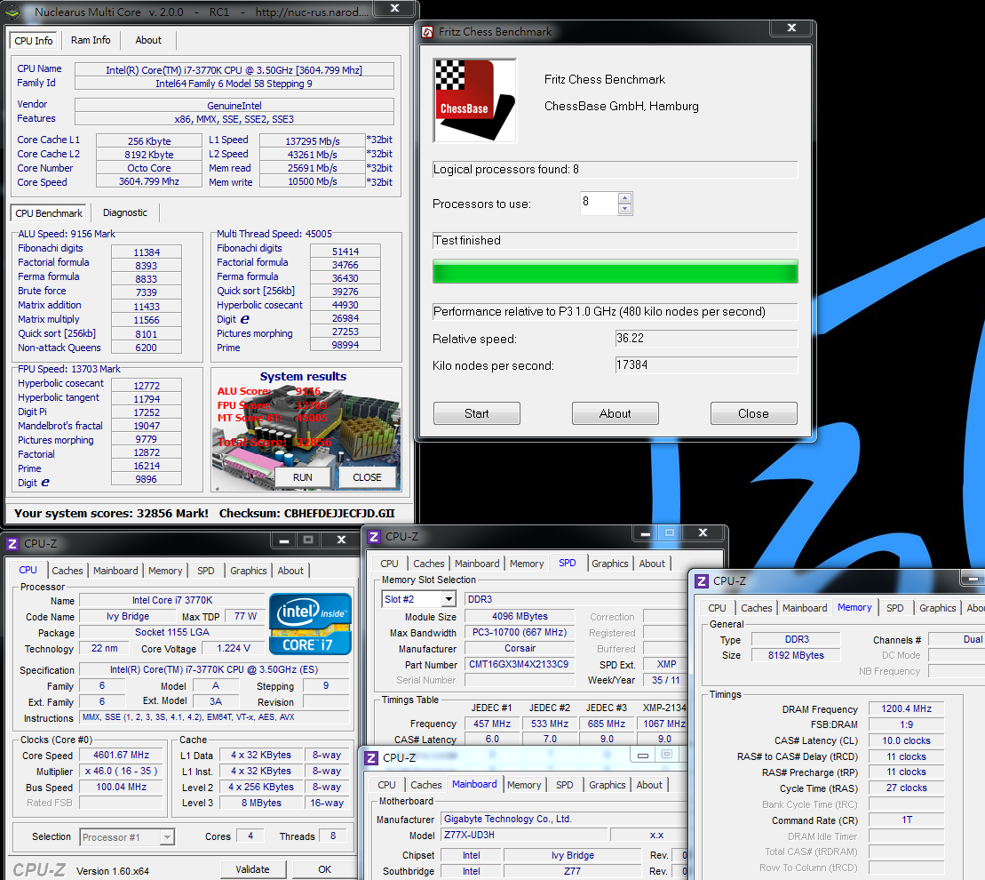Minimize the CPU-Z Mainboard window
Screen dimensions: 985x880
pos(643,755)
